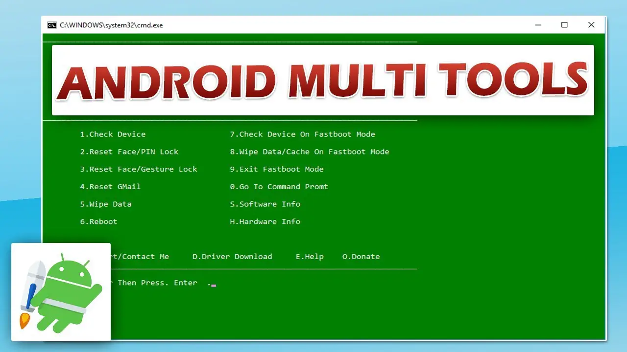
Task: Choose the Reboot menu entry
Action: (x=98, y=222)
